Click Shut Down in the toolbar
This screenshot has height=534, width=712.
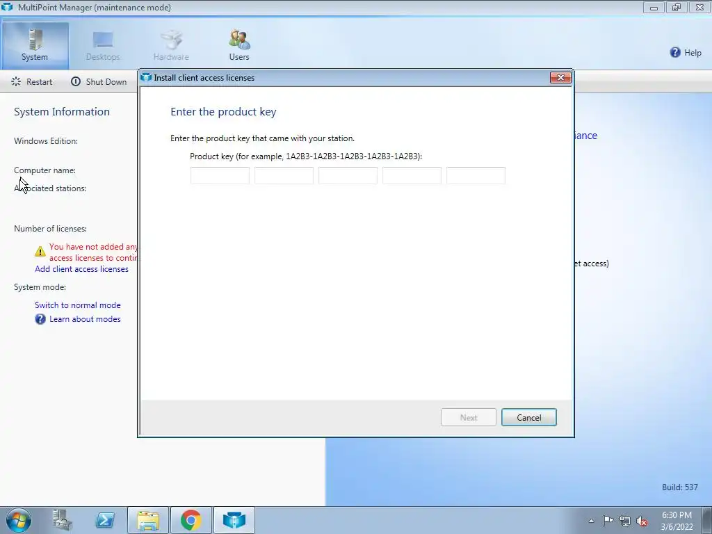[x=99, y=82]
